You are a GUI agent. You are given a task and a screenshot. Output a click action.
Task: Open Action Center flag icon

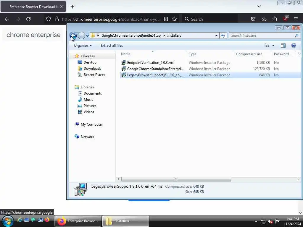278,221
